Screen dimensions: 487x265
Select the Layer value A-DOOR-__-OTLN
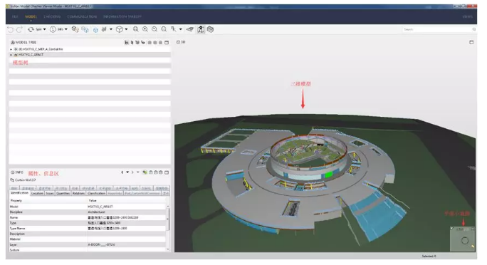pyautogui.click(x=101, y=244)
